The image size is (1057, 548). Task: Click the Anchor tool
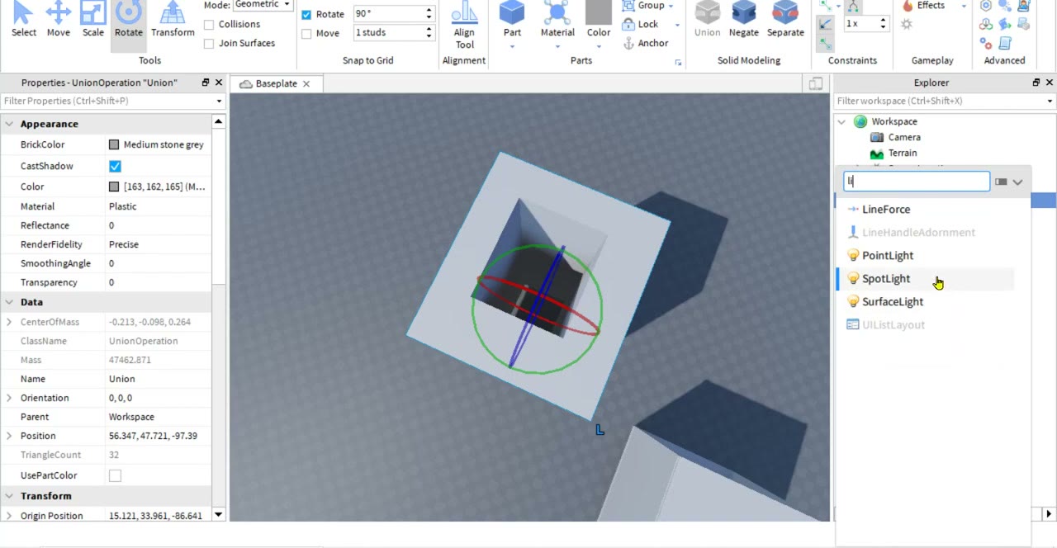pyautogui.click(x=645, y=43)
